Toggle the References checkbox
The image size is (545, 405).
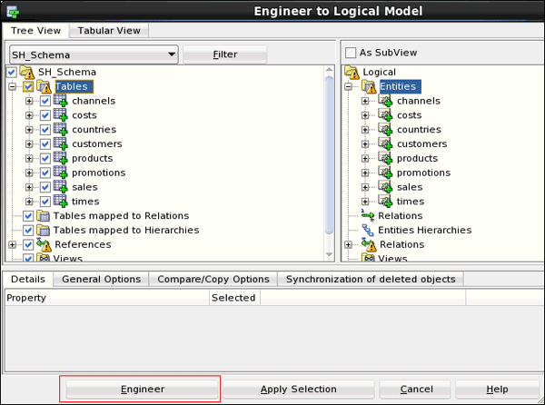coord(28,244)
